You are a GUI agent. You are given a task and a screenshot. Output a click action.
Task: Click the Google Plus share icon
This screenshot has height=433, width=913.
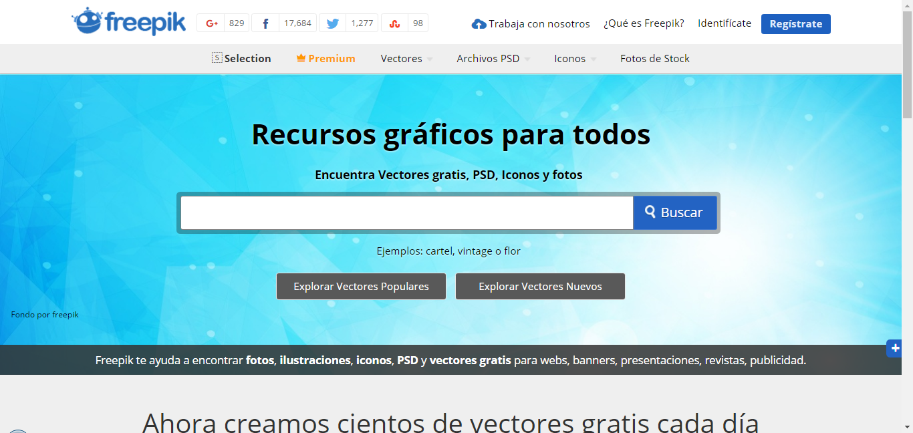[212, 23]
